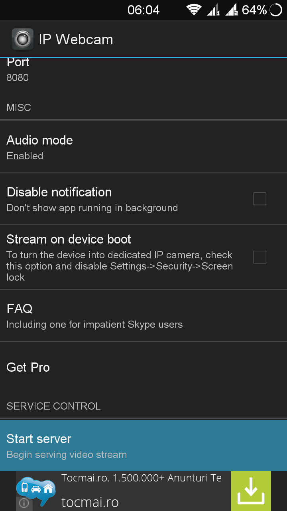287x511 pixels.
Task: Tap the SIM 1 signal indicator
Action: 213,10
